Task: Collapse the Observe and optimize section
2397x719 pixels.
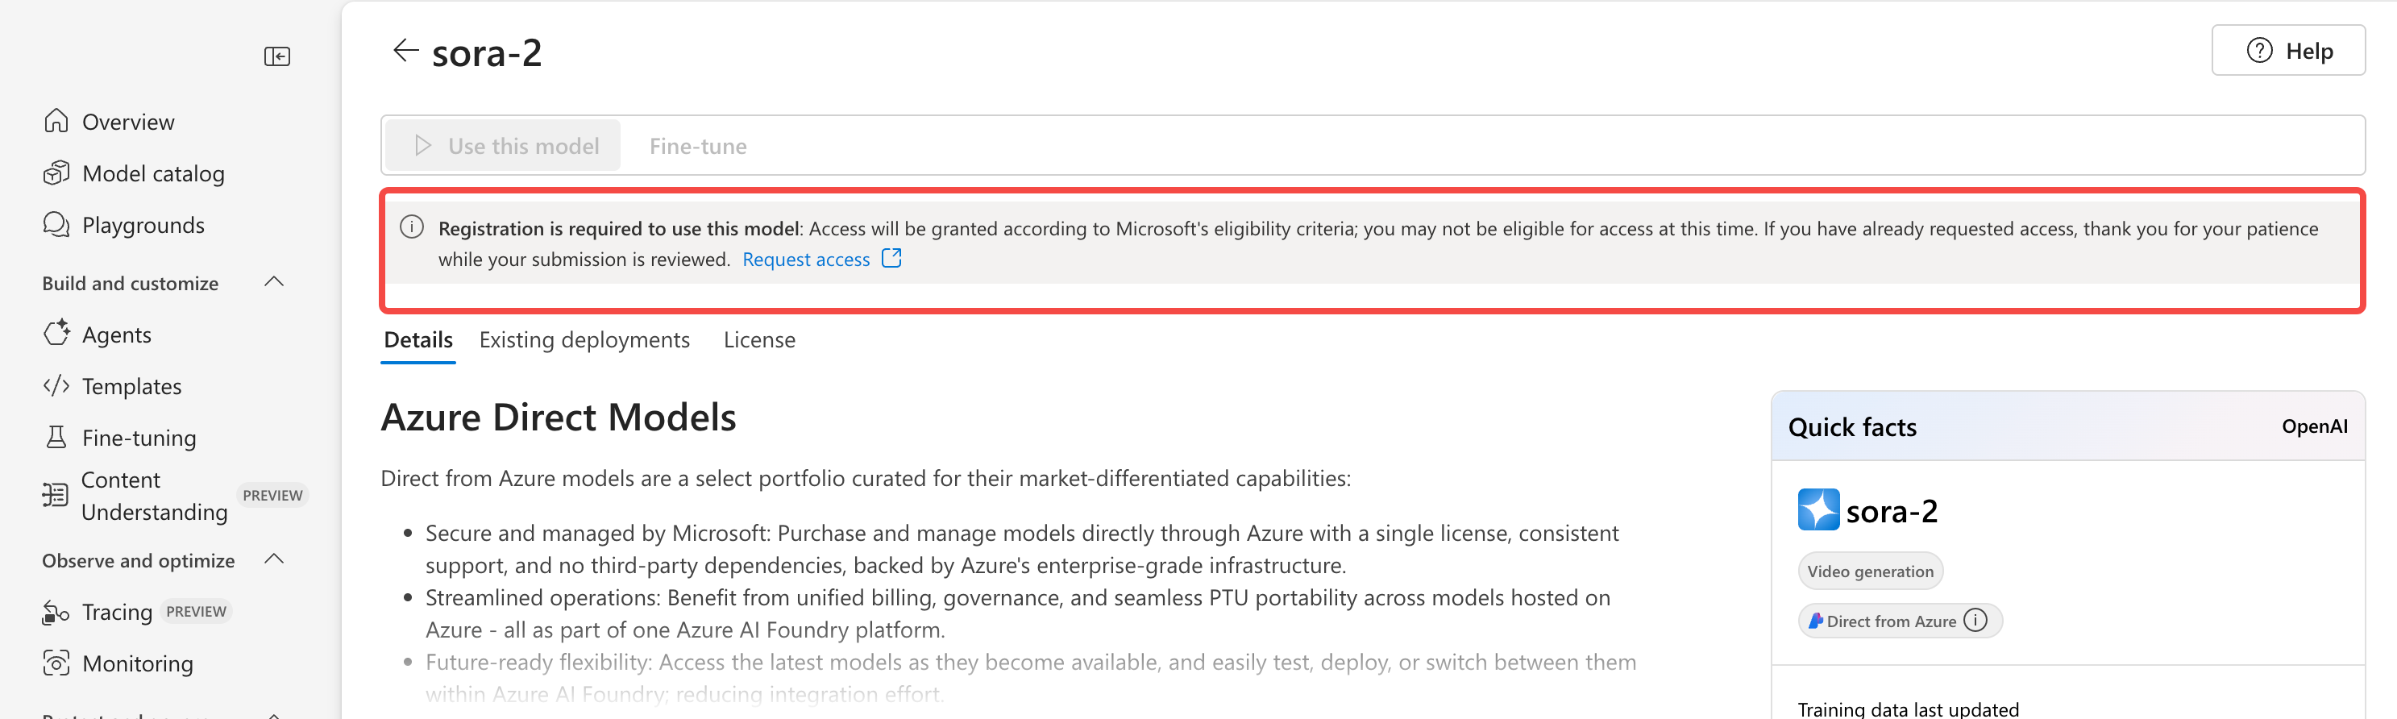Action: (x=273, y=559)
